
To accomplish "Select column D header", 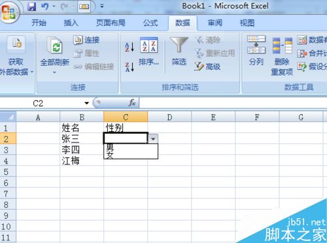I will [x=169, y=117].
